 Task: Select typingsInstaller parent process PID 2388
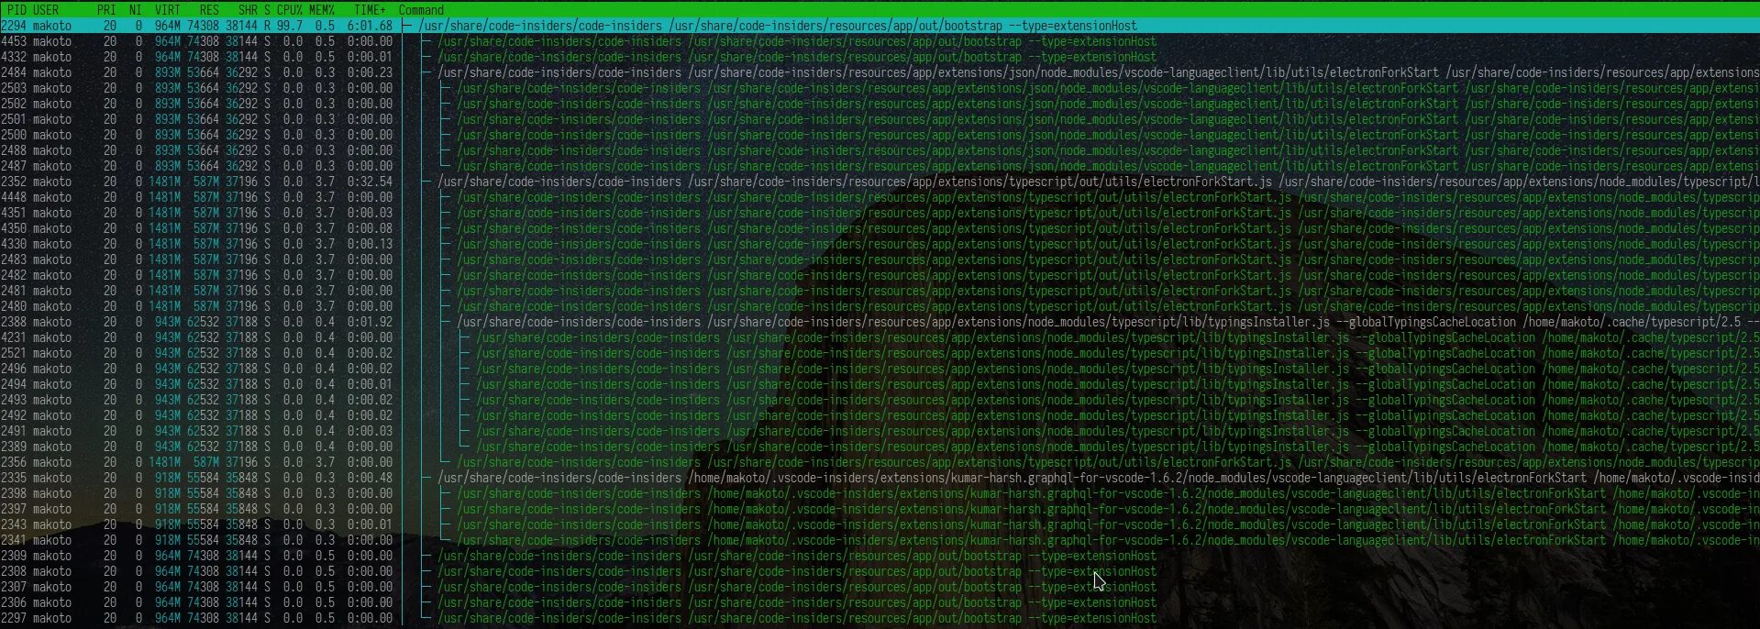click(x=880, y=322)
